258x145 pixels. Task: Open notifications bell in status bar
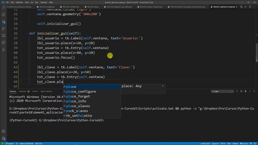click(x=254, y=144)
